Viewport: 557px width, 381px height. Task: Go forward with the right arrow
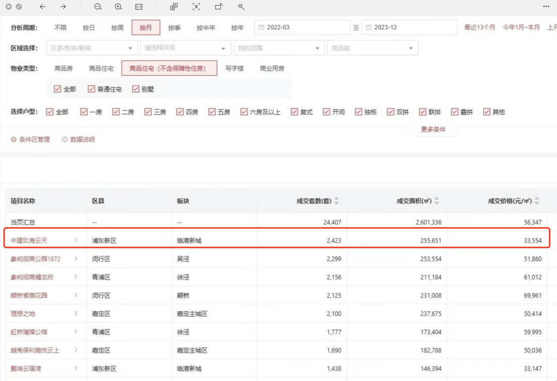click(x=63, y=7)
